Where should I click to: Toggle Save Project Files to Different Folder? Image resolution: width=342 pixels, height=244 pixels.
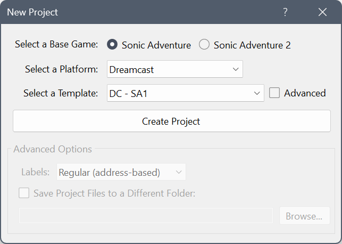[24, 193]
